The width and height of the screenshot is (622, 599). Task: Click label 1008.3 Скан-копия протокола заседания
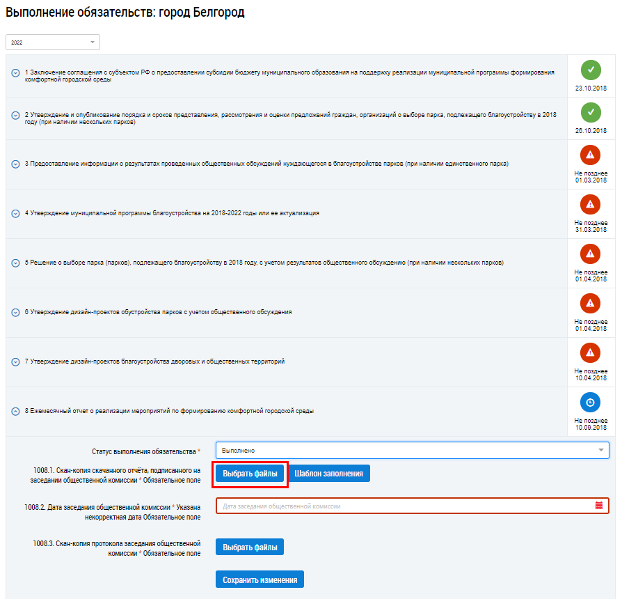[x=117, y=548]
